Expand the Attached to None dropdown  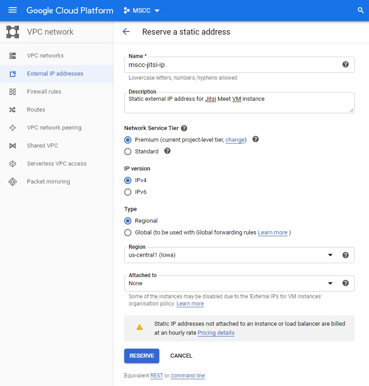point(330,283)
